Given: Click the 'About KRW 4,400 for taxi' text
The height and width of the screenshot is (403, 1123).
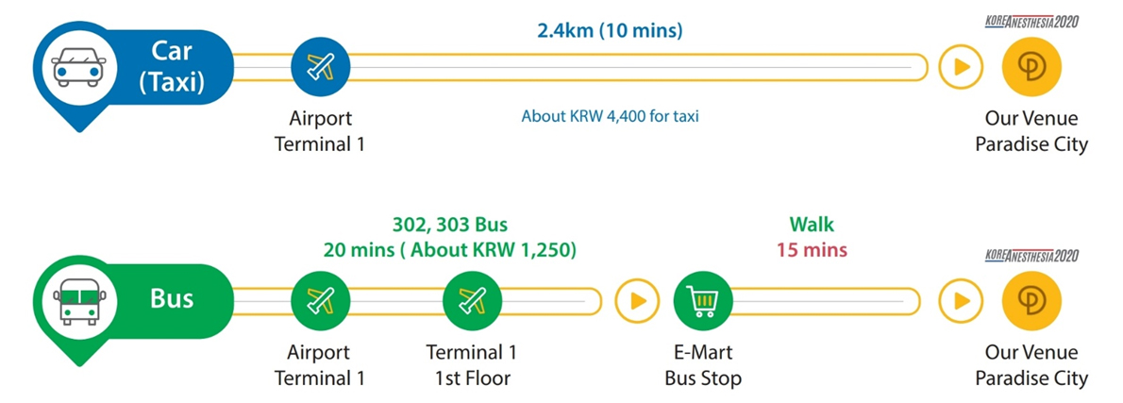Looking at the screenshot, I should point(611,116).
